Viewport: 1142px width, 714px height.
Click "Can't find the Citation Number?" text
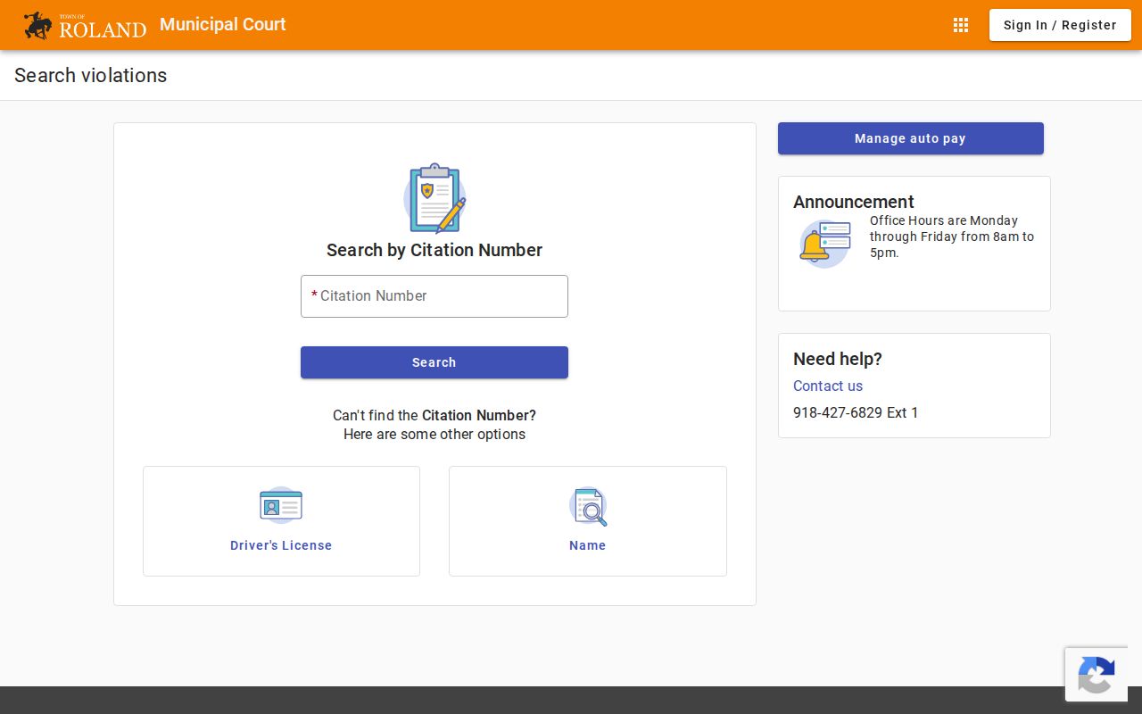pyautogui.click(x=434, y=415)
